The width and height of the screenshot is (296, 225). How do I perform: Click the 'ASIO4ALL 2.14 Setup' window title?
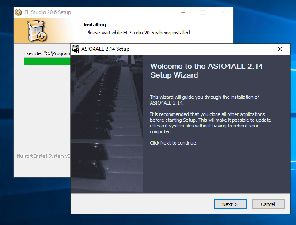click(105, 49)
